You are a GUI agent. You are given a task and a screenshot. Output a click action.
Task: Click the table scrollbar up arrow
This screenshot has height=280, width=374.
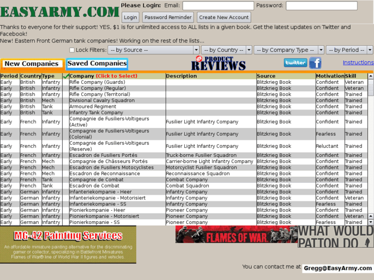(x=370, y=76)
